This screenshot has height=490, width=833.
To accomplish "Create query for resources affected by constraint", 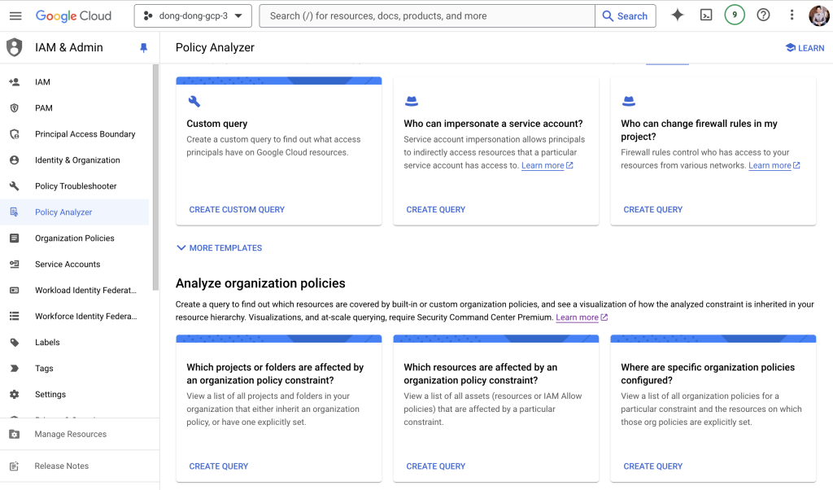I will click(x=436, y=466).
